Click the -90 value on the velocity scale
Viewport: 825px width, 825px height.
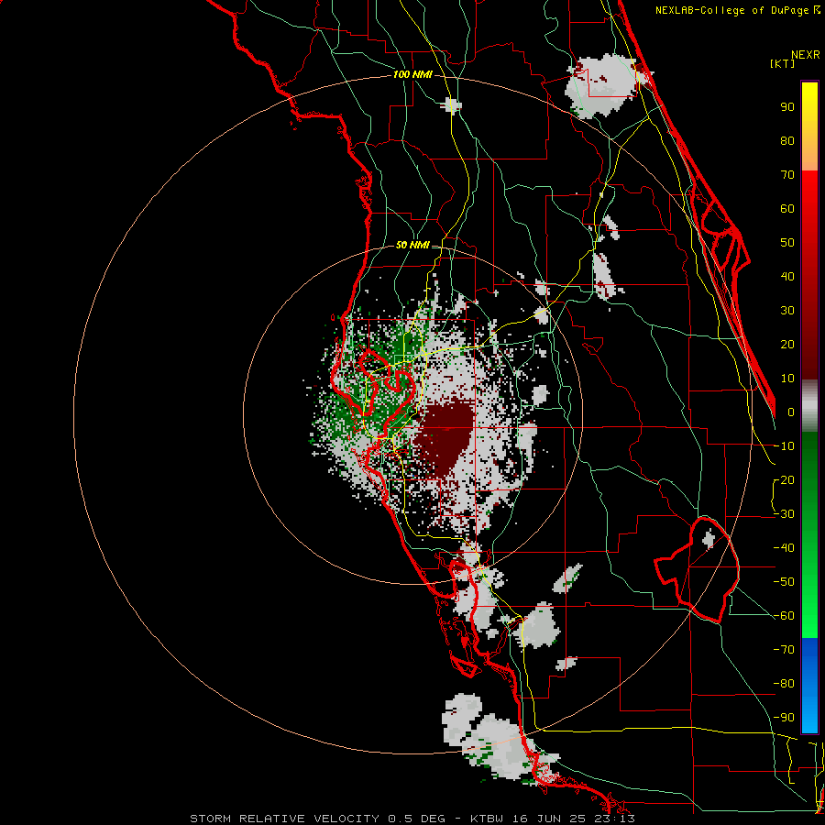[784, 717]
